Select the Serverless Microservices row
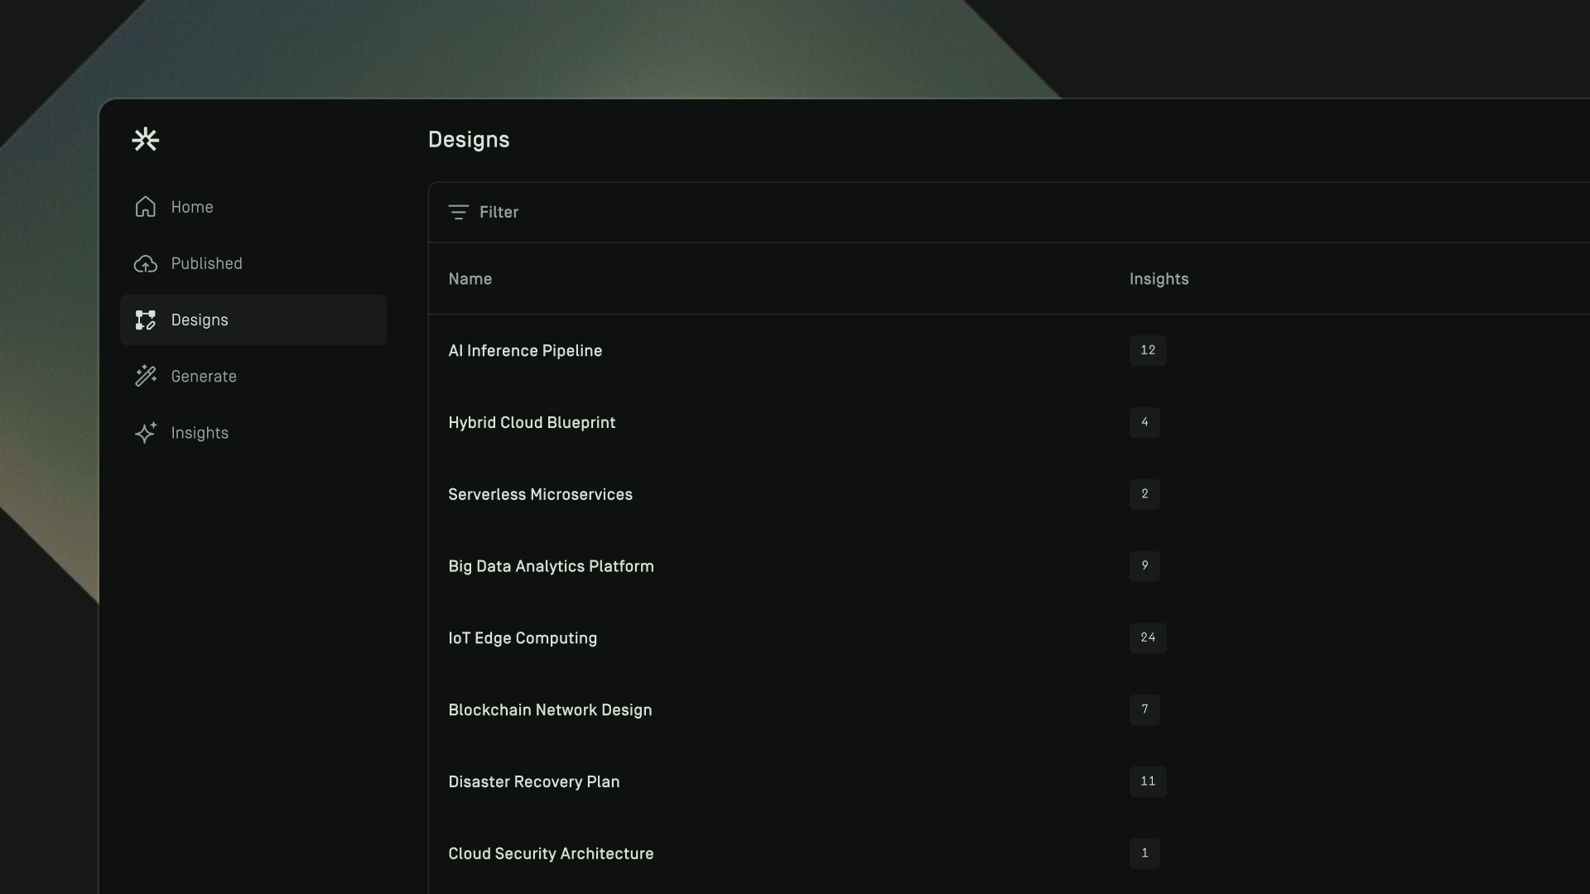Screen dimensions: 1590x894 point(540,495)
